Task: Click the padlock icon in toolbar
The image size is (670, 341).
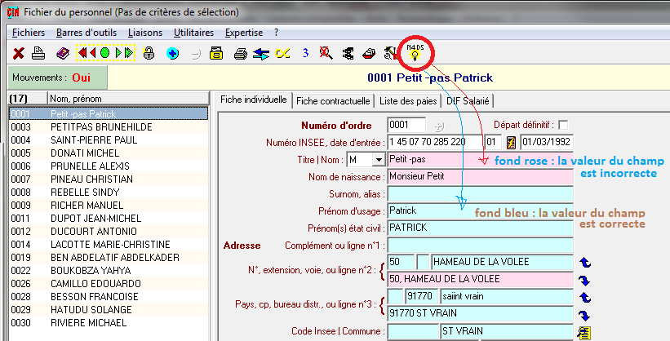Action: tap(149, 53)
